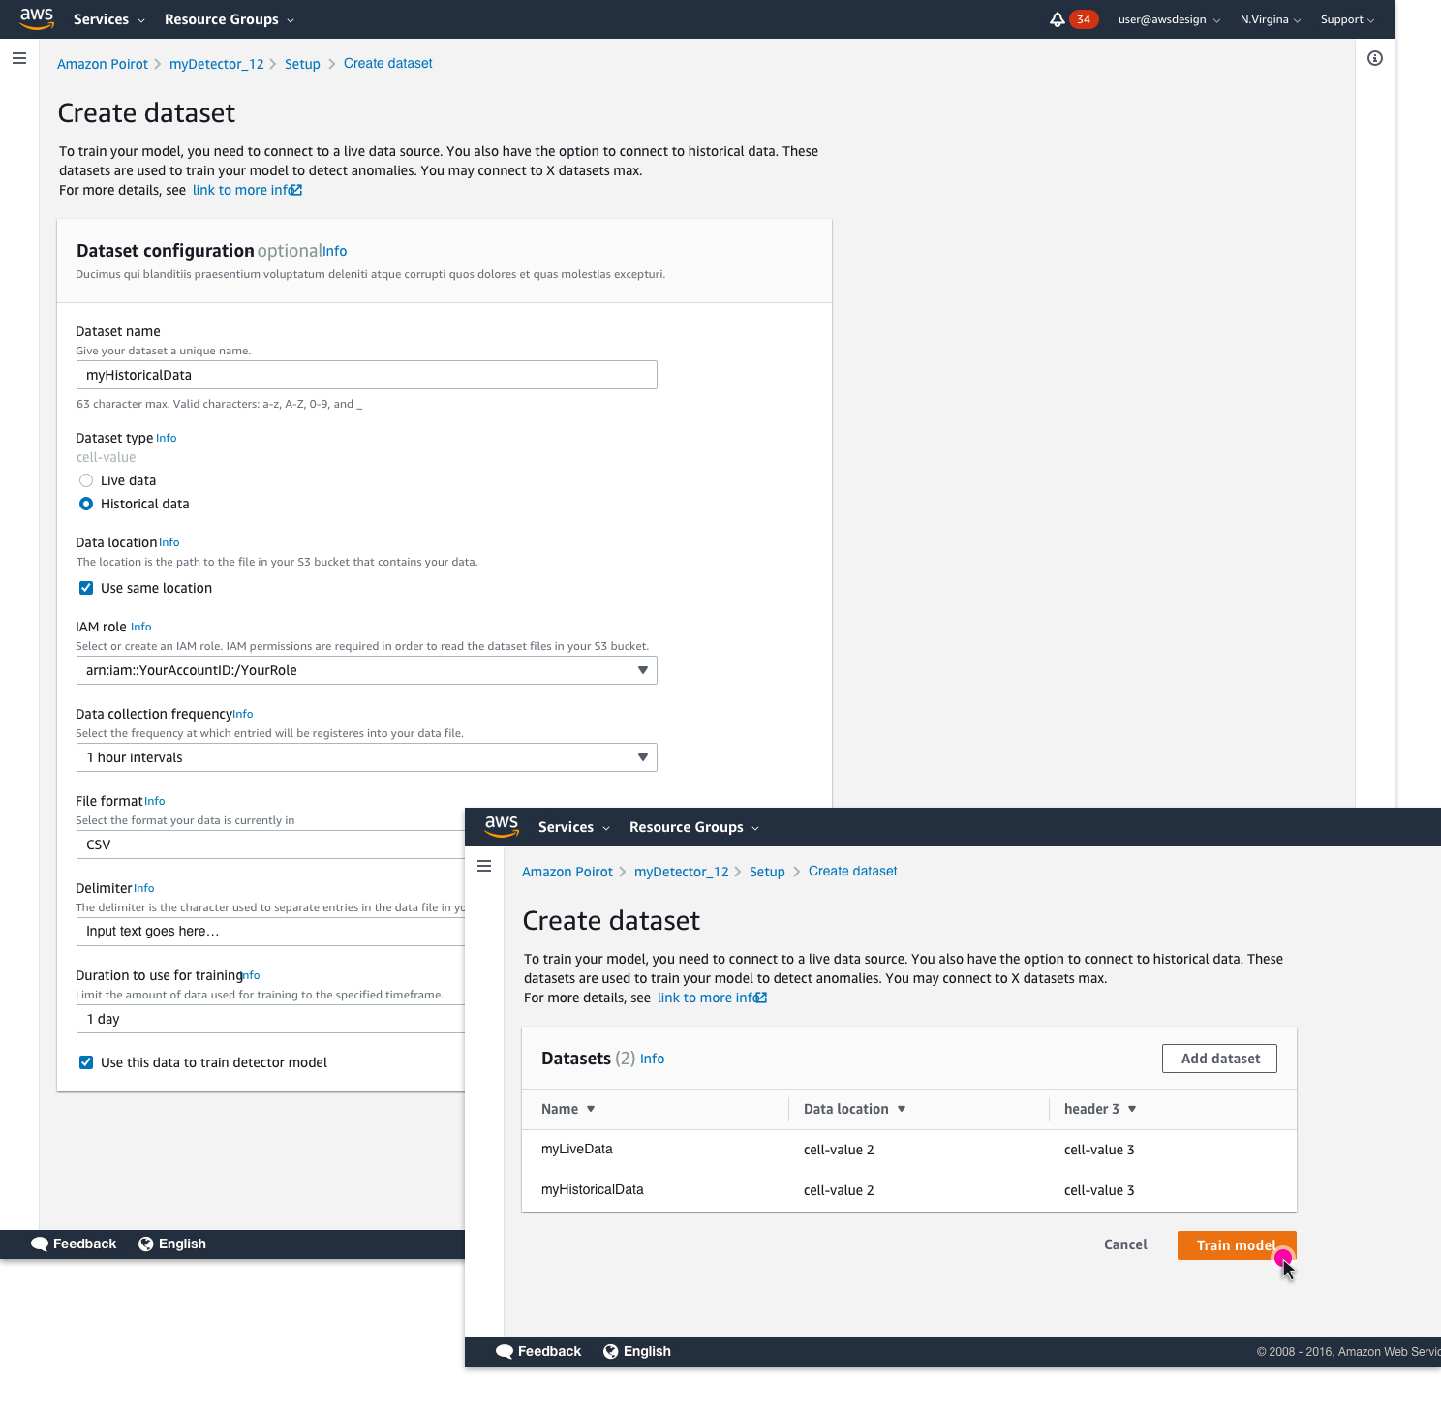Screen dimensions: 1441x1413
Task: Click globe language icon in front window
Action: (x=611, y=1351)
